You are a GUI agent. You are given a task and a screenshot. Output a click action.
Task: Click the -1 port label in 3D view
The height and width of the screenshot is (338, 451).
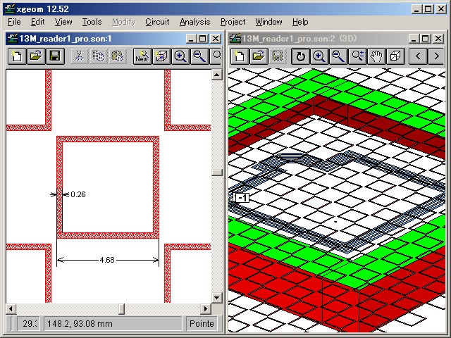tap(242, 198)
